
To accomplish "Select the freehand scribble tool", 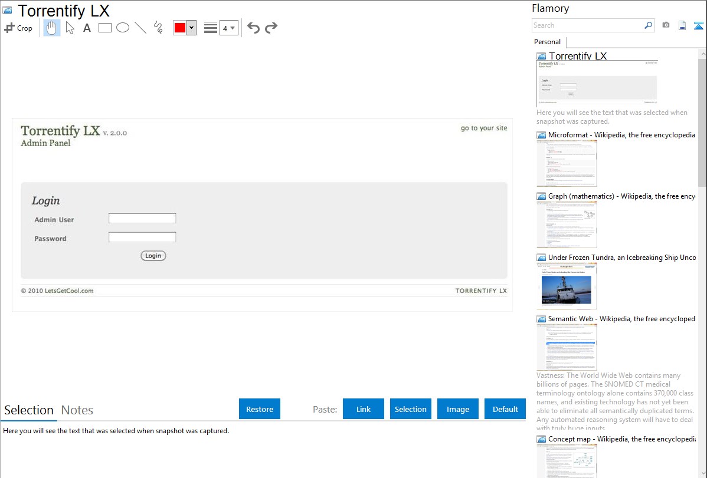I will point(158,28).
